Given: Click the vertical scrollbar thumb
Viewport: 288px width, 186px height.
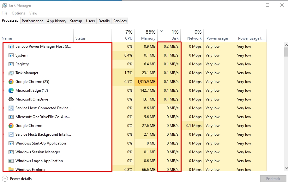Looking at the screenshot, I should tap(286, 52).
